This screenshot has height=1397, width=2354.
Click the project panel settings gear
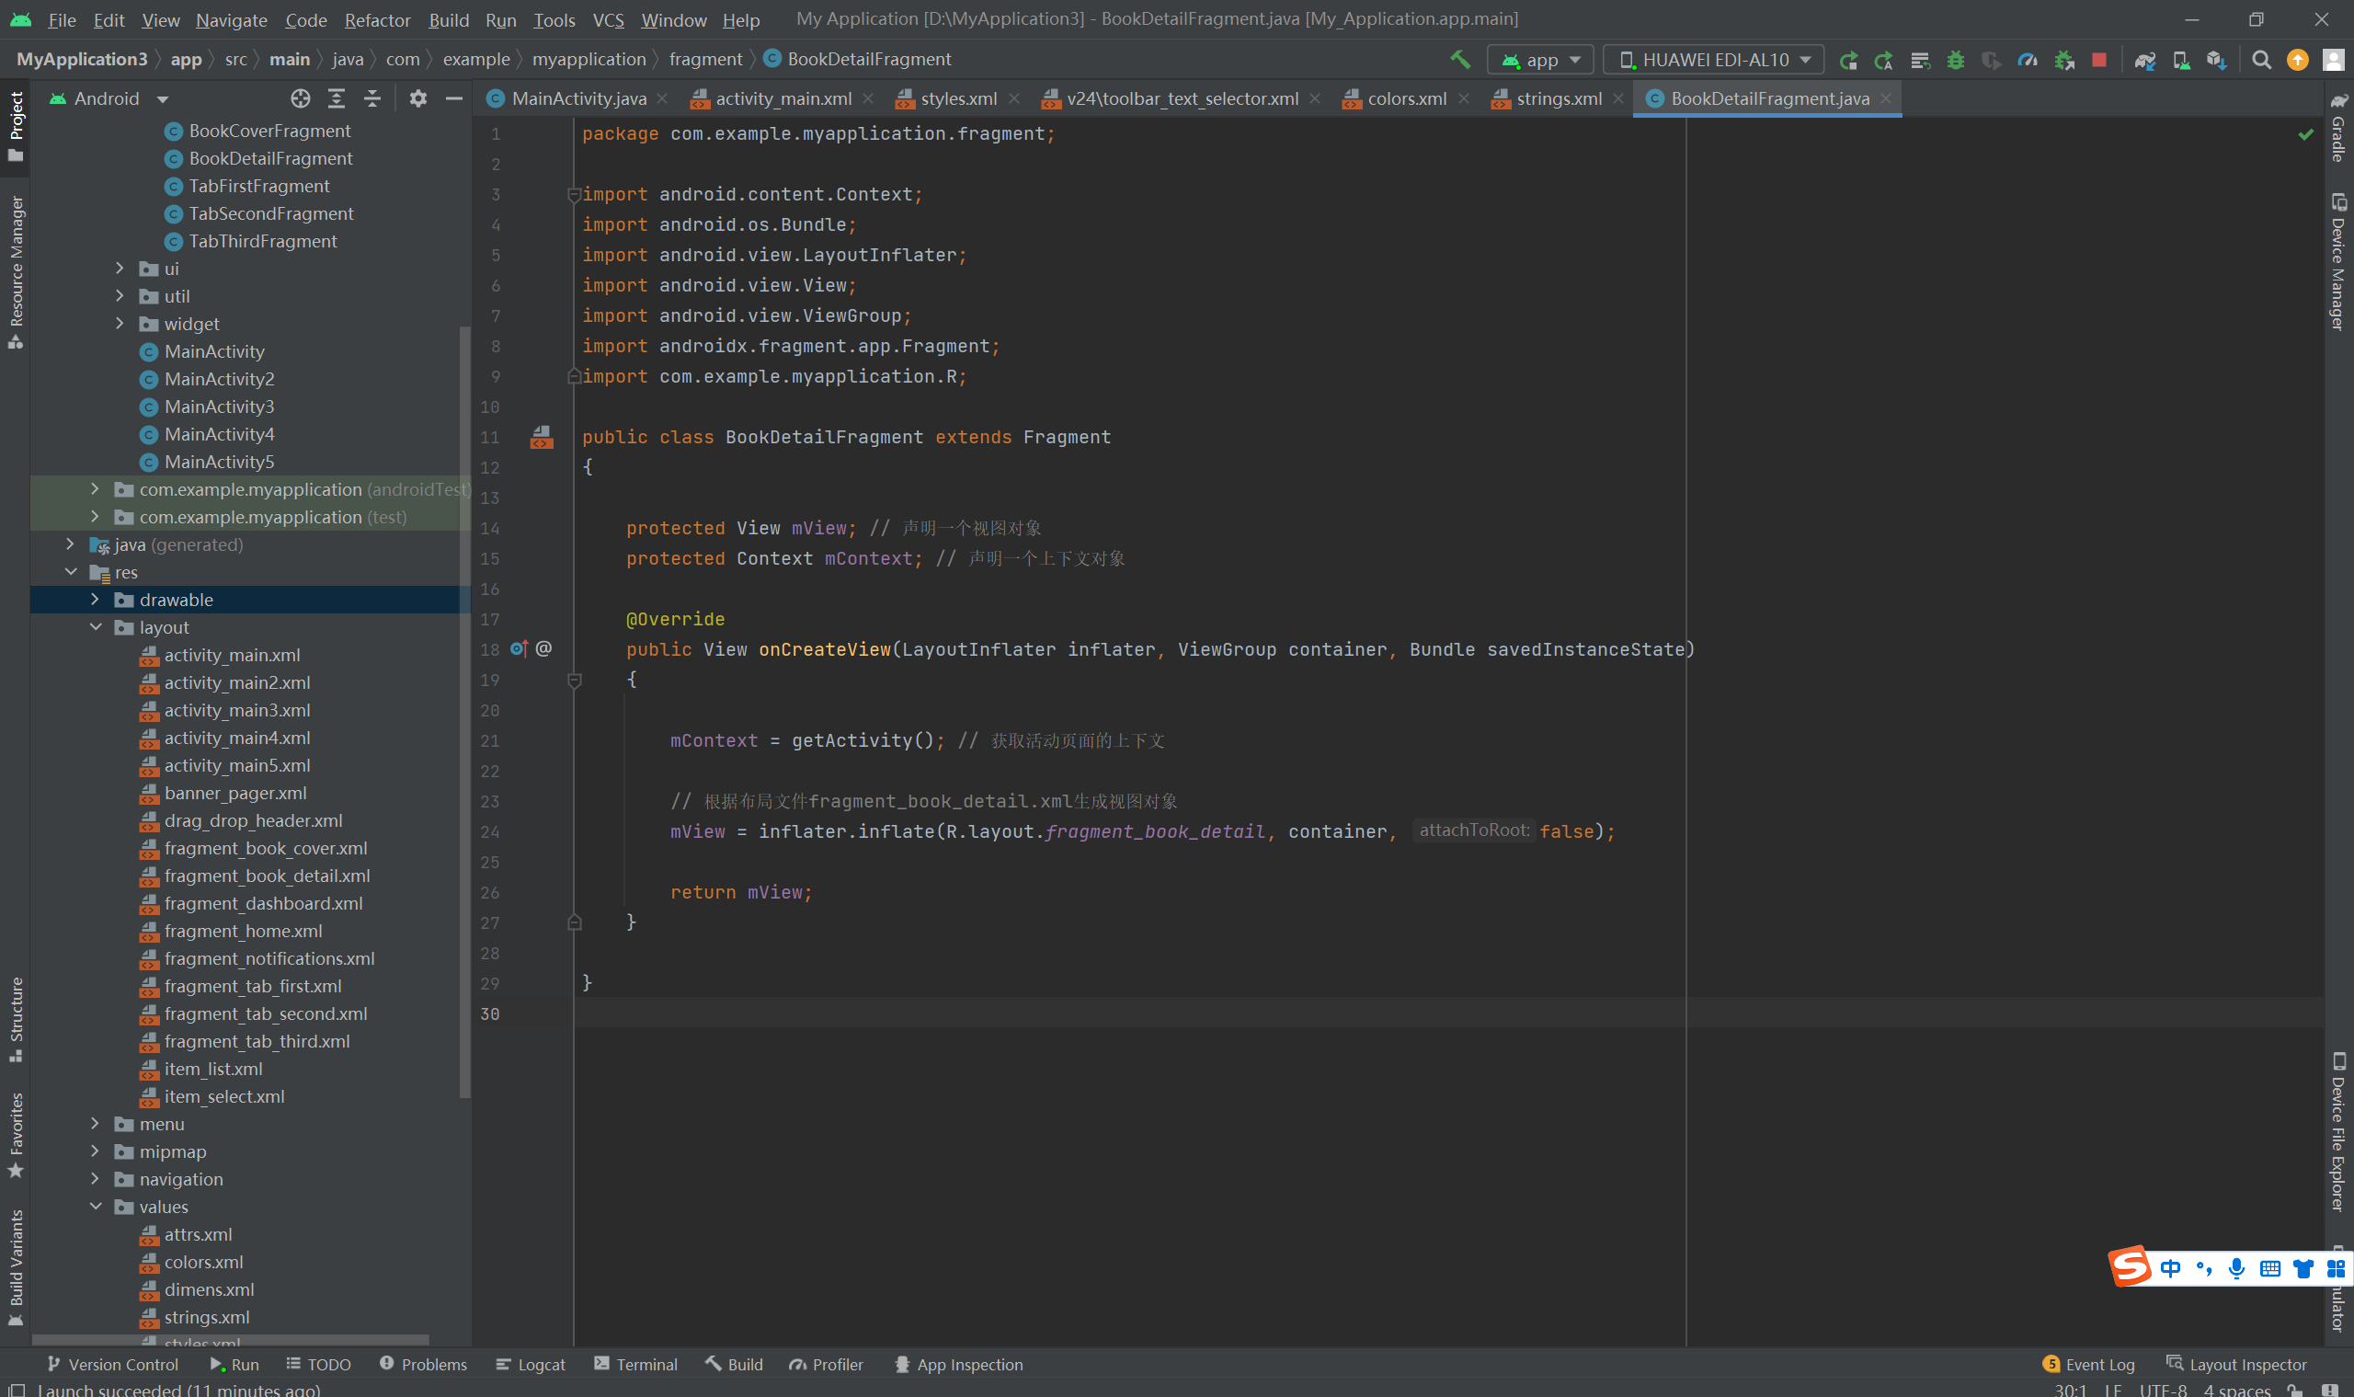click(417, 98)
